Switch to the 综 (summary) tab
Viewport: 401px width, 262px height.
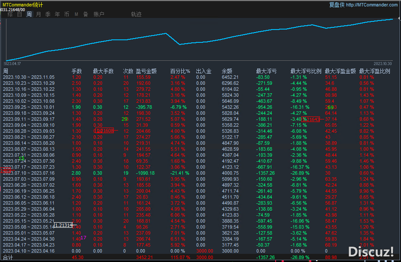(10, 14)
